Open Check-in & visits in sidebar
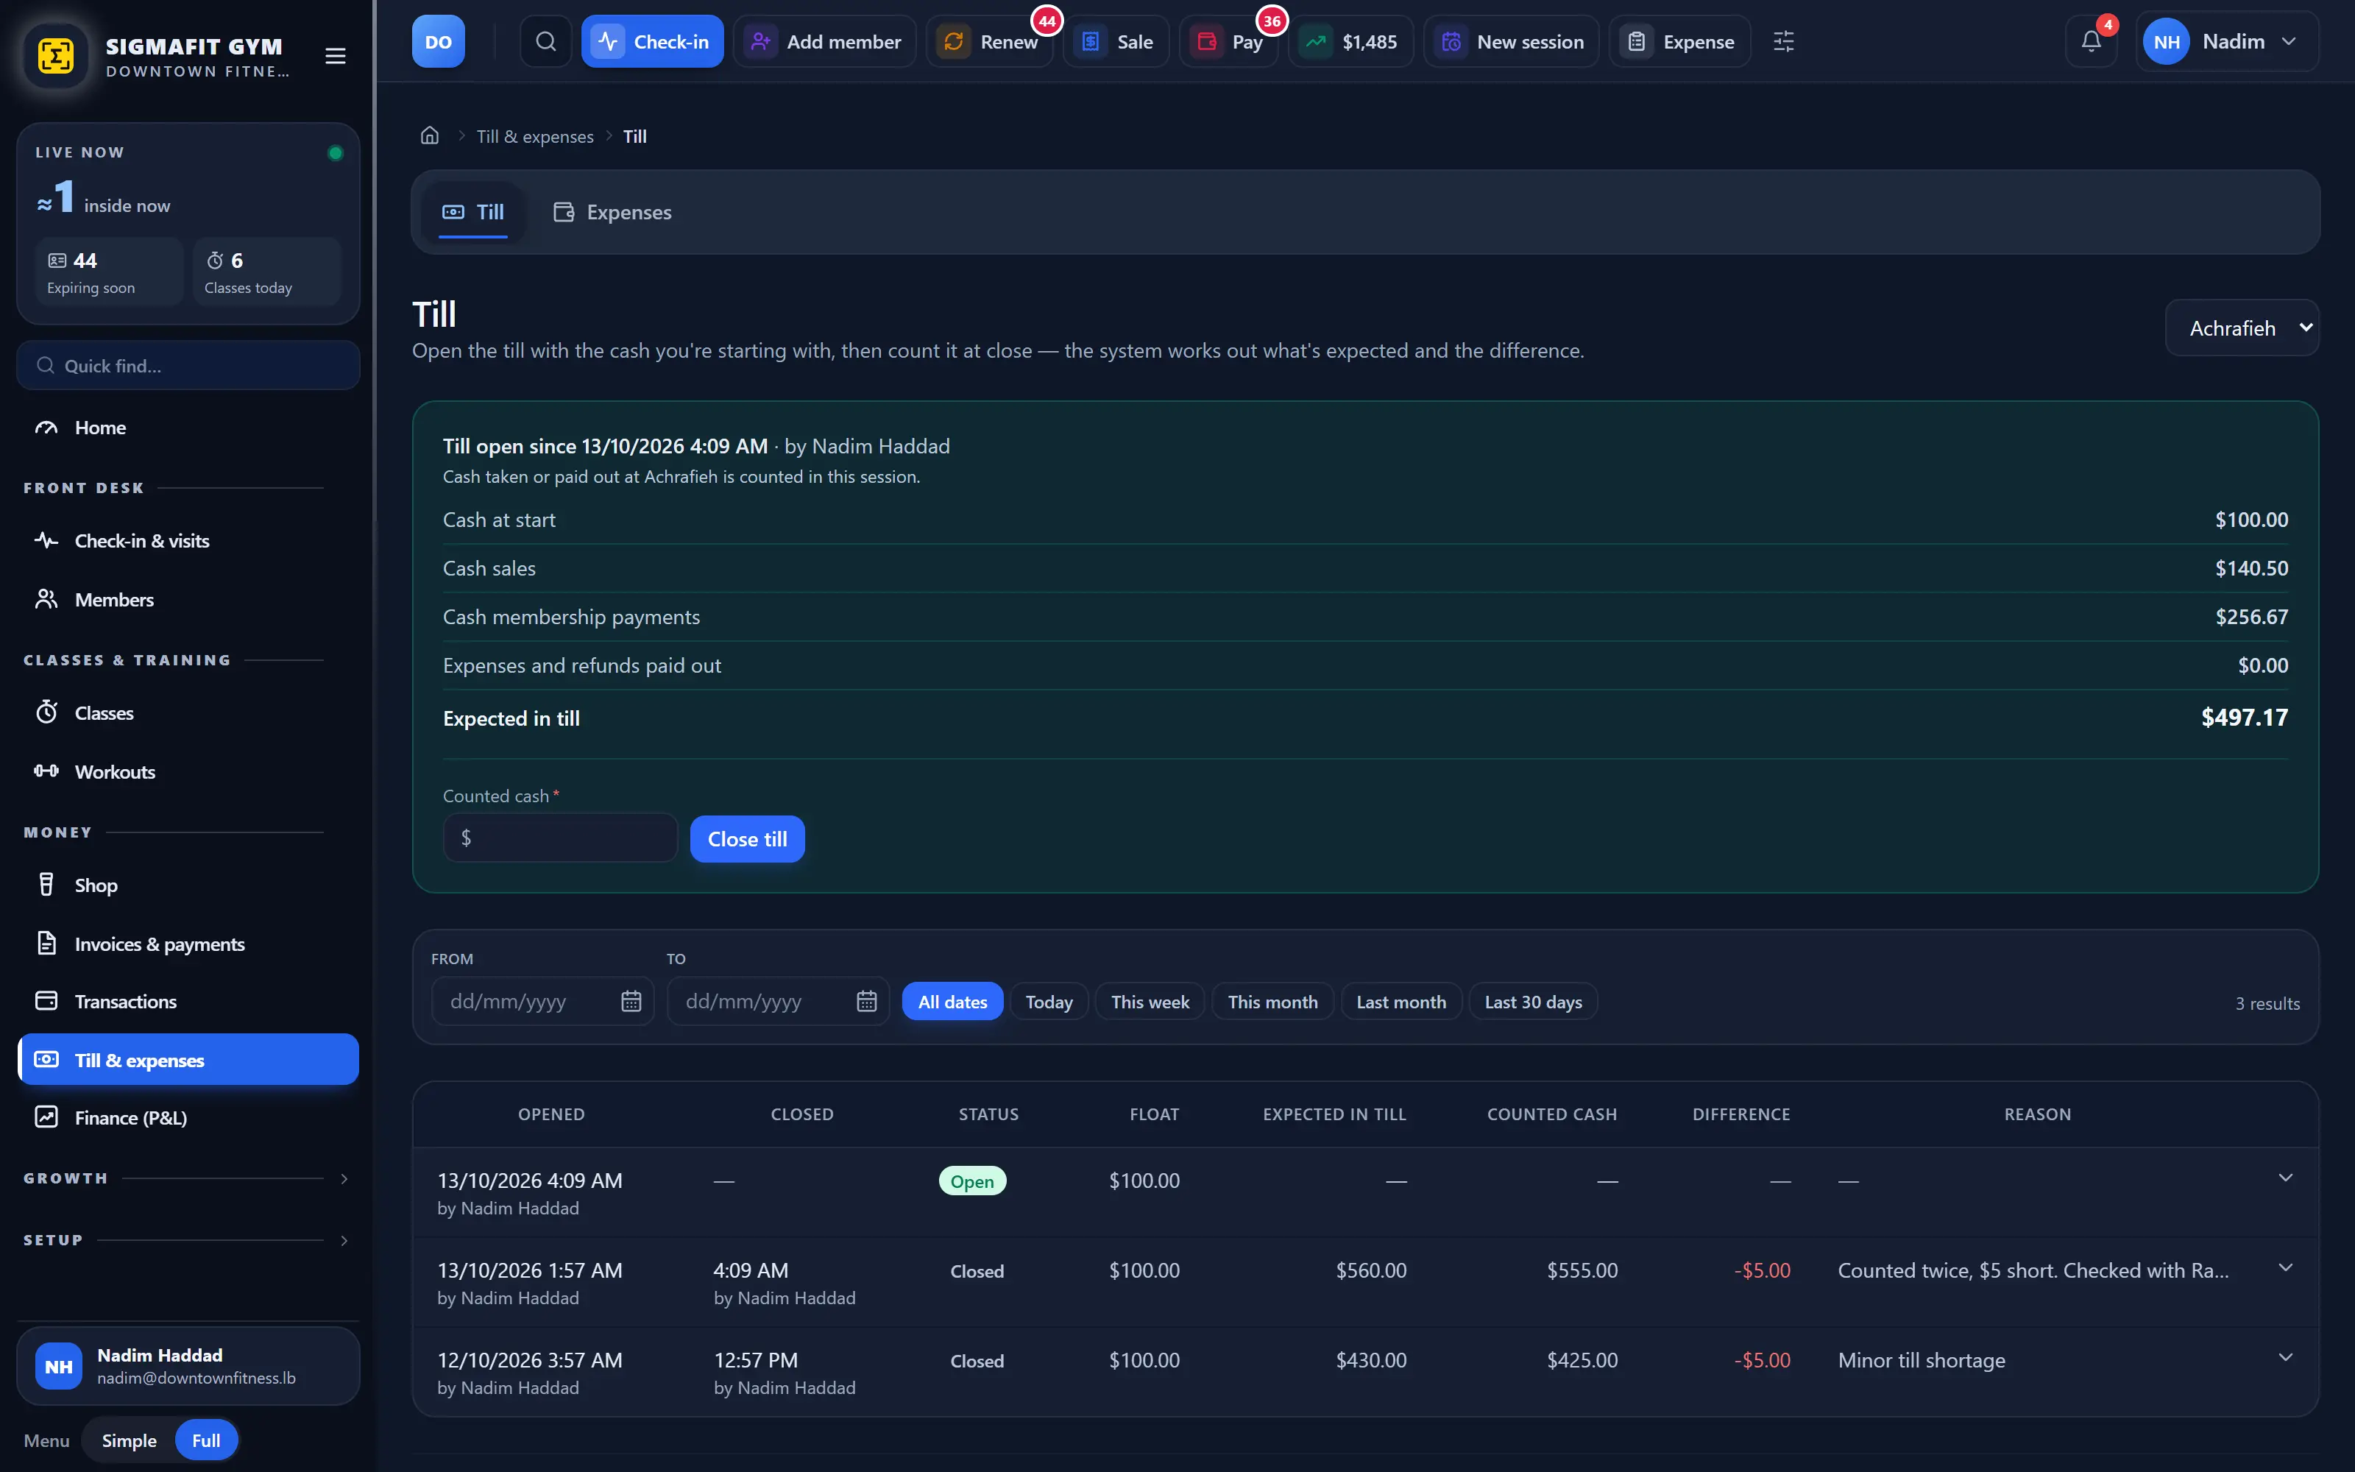2355x1472 pixels. pos(188,540)
